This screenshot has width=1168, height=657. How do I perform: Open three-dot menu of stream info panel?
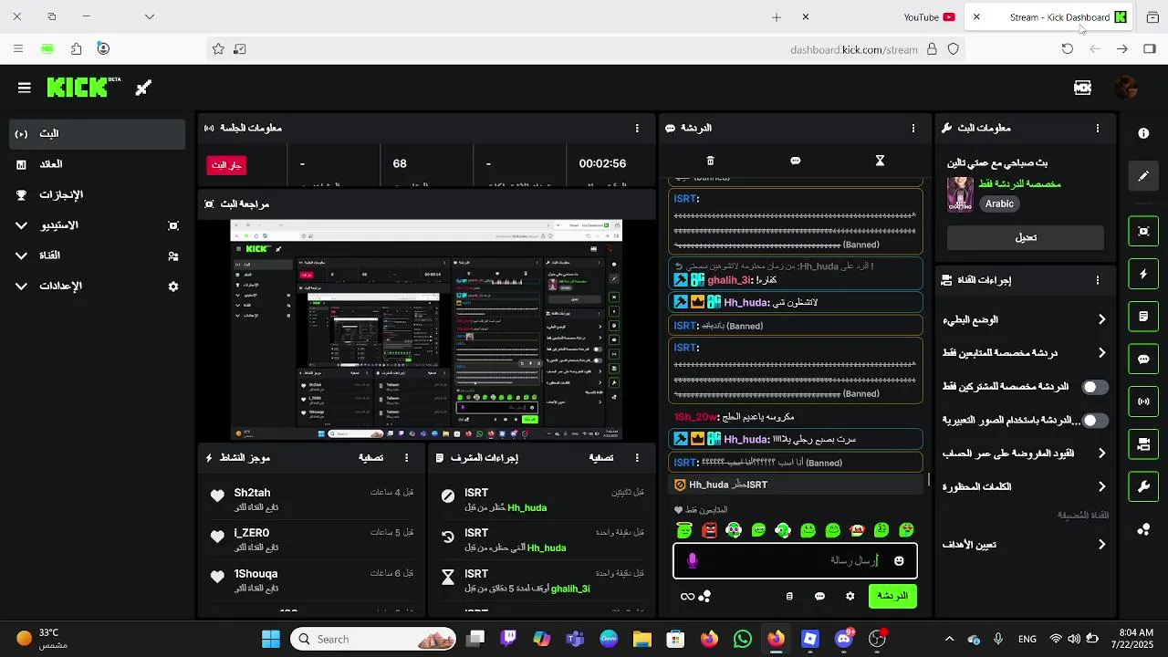click(1098, 129)
